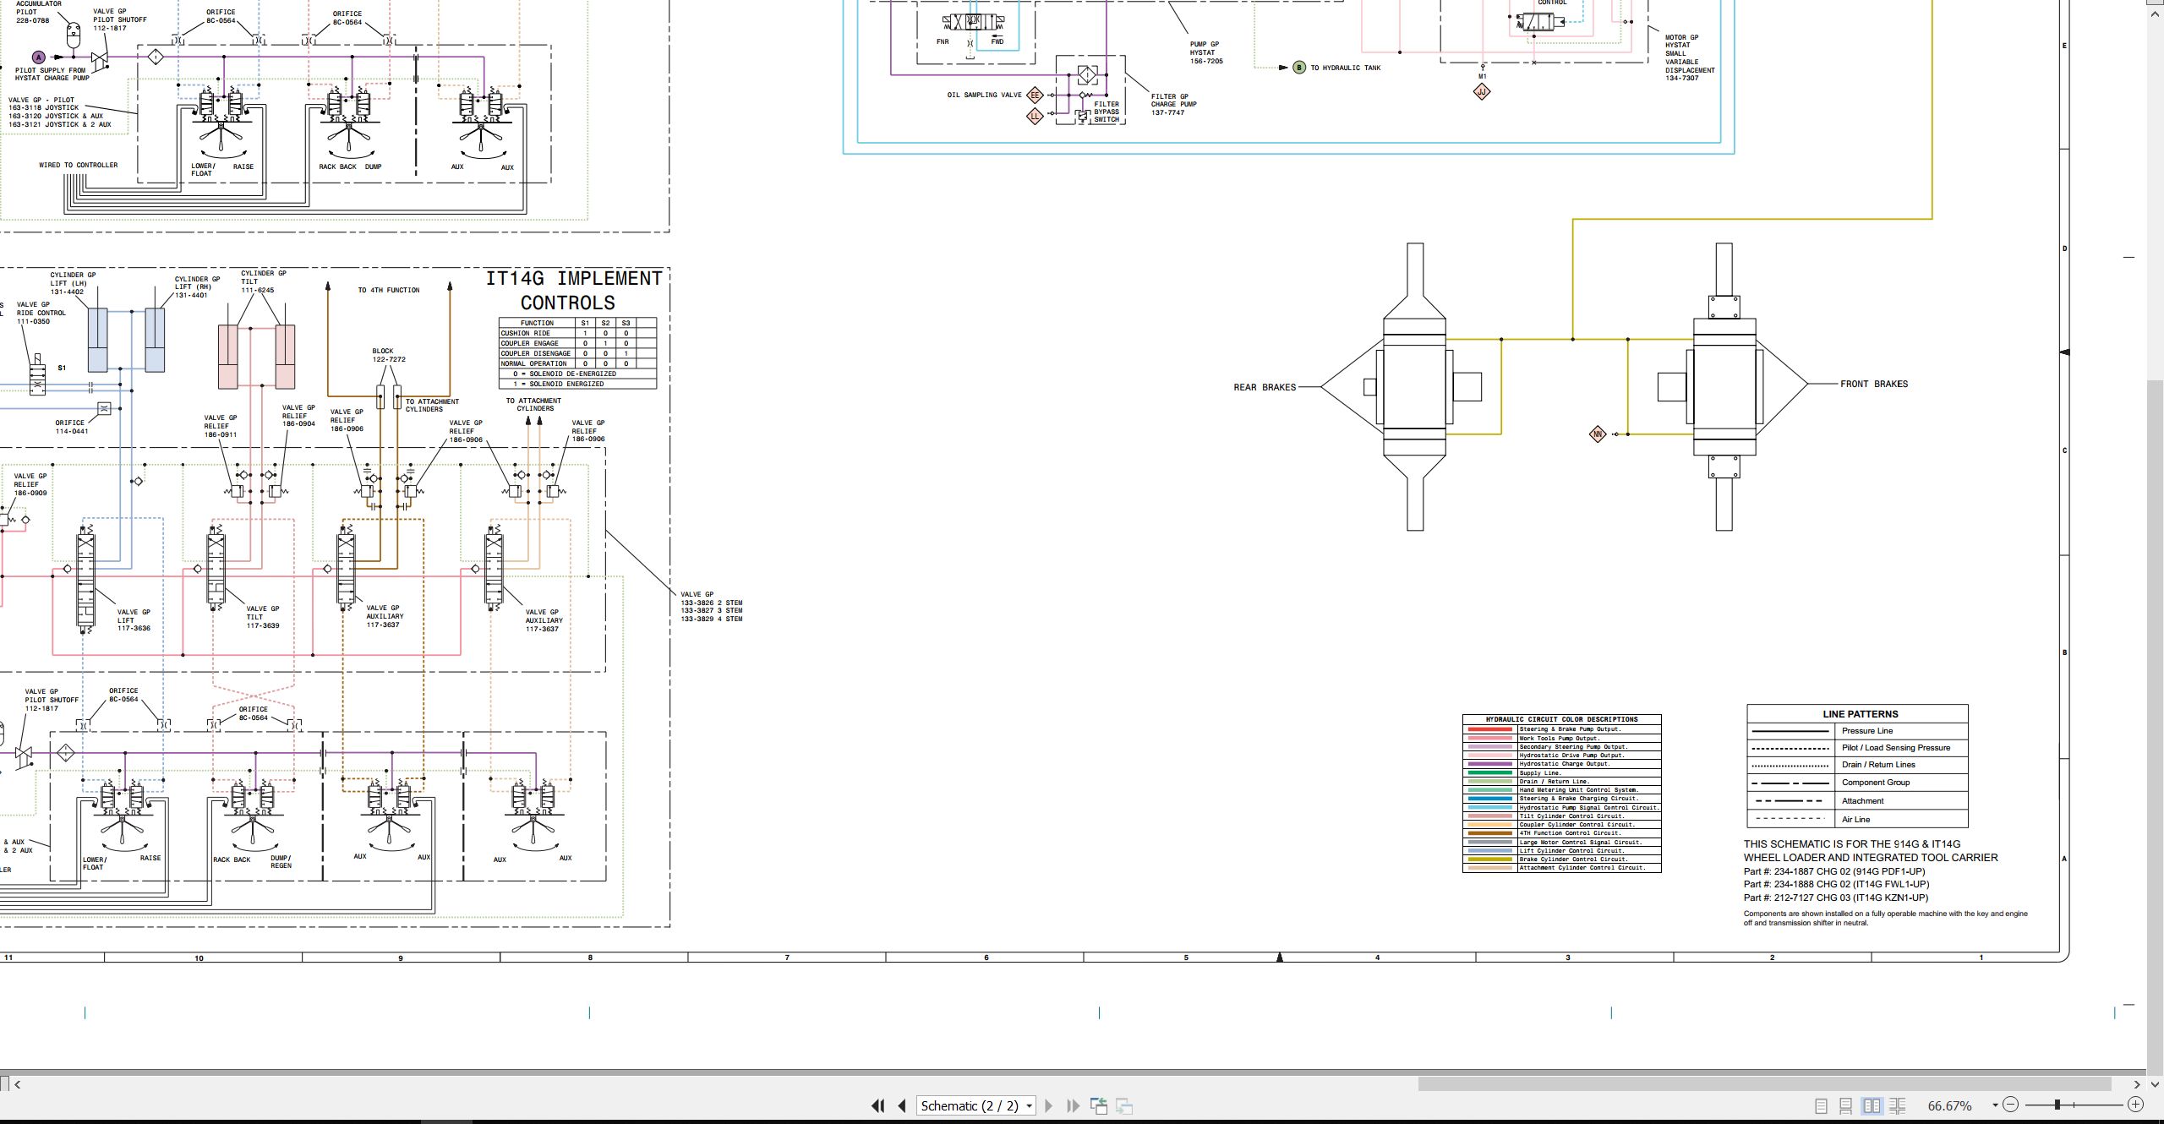The height and width of the screenshot is (1124, 2164).
Task: Select the REAR BRAKES label
Action: click(1265, 387)
